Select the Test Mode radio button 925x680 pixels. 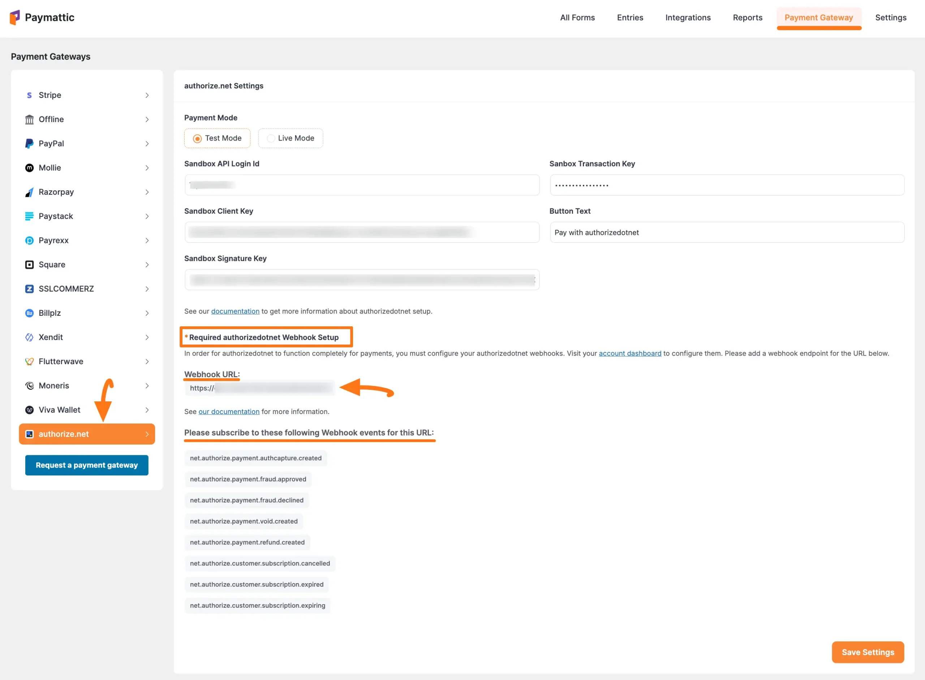(x=197, y=138)
